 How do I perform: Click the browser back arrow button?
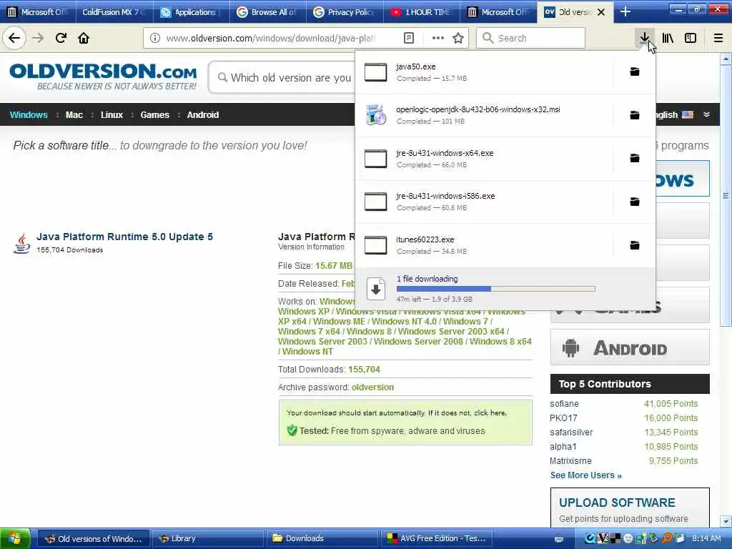pos(14,39)
